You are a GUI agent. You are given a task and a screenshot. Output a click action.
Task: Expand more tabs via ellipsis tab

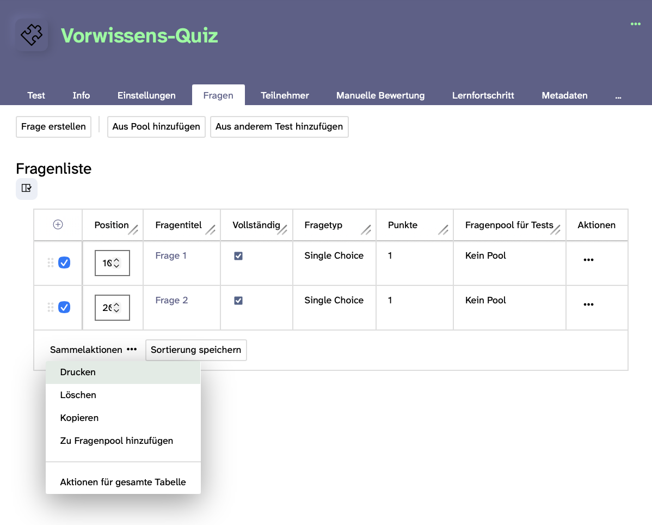point(618,96)
